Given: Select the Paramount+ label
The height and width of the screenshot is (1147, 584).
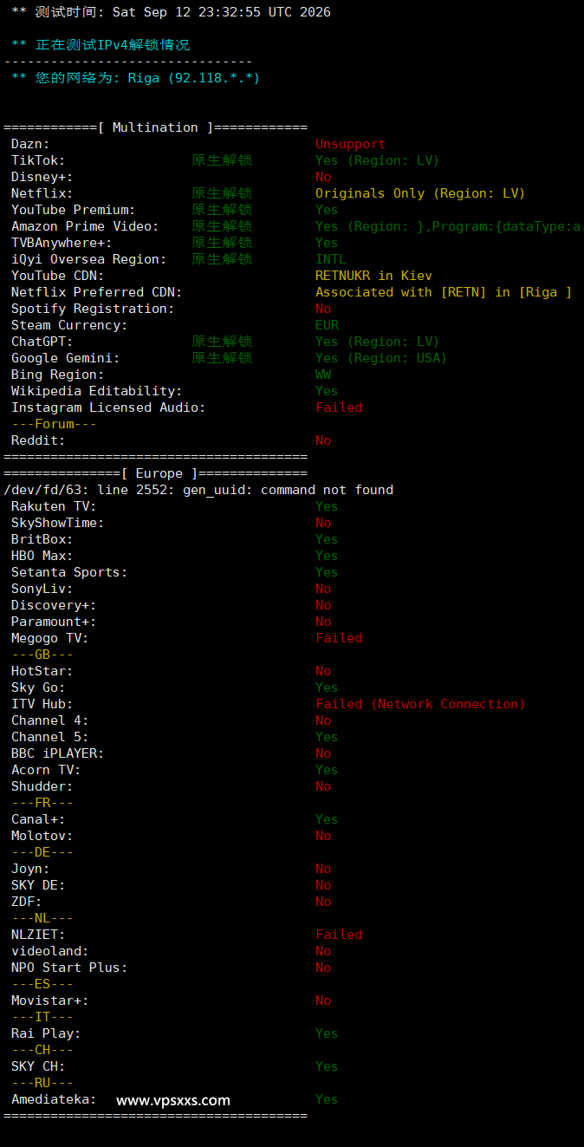Looking at the screenshot, I should point(54,622).
